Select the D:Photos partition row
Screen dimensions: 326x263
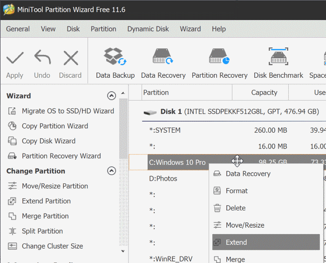(x=163, y=178)
